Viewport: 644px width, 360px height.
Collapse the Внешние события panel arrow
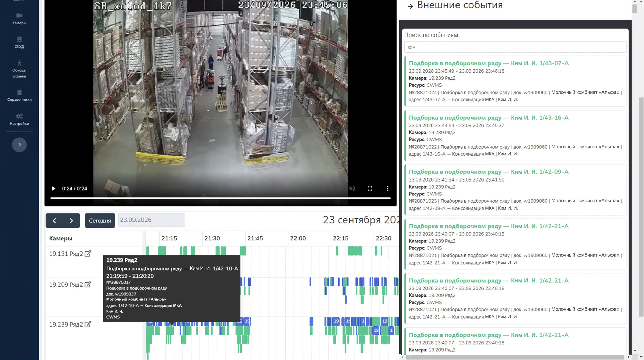tap(410, 6)
